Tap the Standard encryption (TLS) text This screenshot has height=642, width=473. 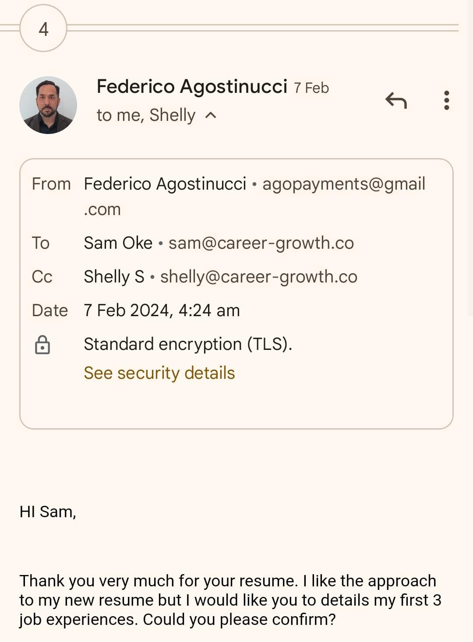188,344
